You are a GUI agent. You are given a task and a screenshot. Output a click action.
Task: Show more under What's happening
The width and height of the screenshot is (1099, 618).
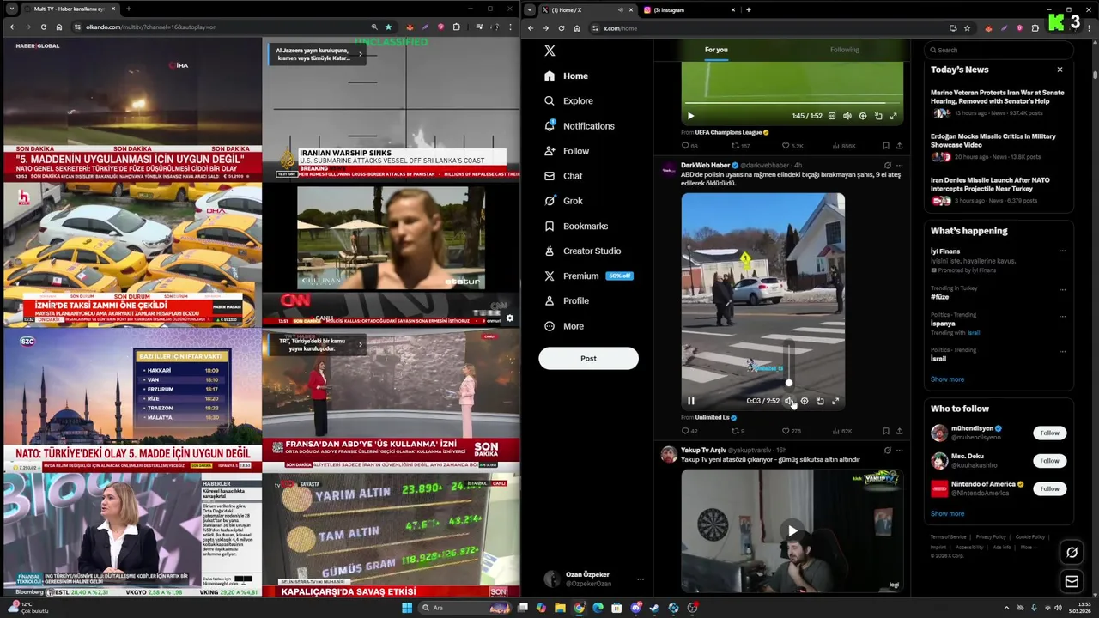(947, 379)
